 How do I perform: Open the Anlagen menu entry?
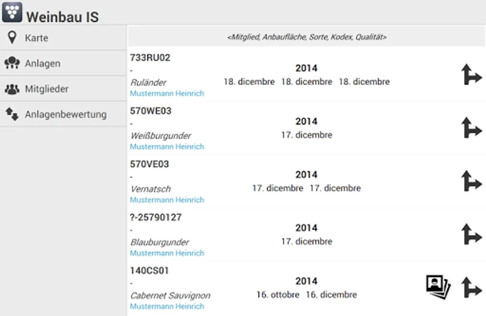(63, 63)
